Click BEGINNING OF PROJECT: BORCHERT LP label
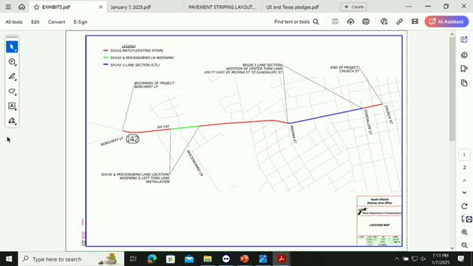Screen dimensions: 473x266 pos(154,85)
